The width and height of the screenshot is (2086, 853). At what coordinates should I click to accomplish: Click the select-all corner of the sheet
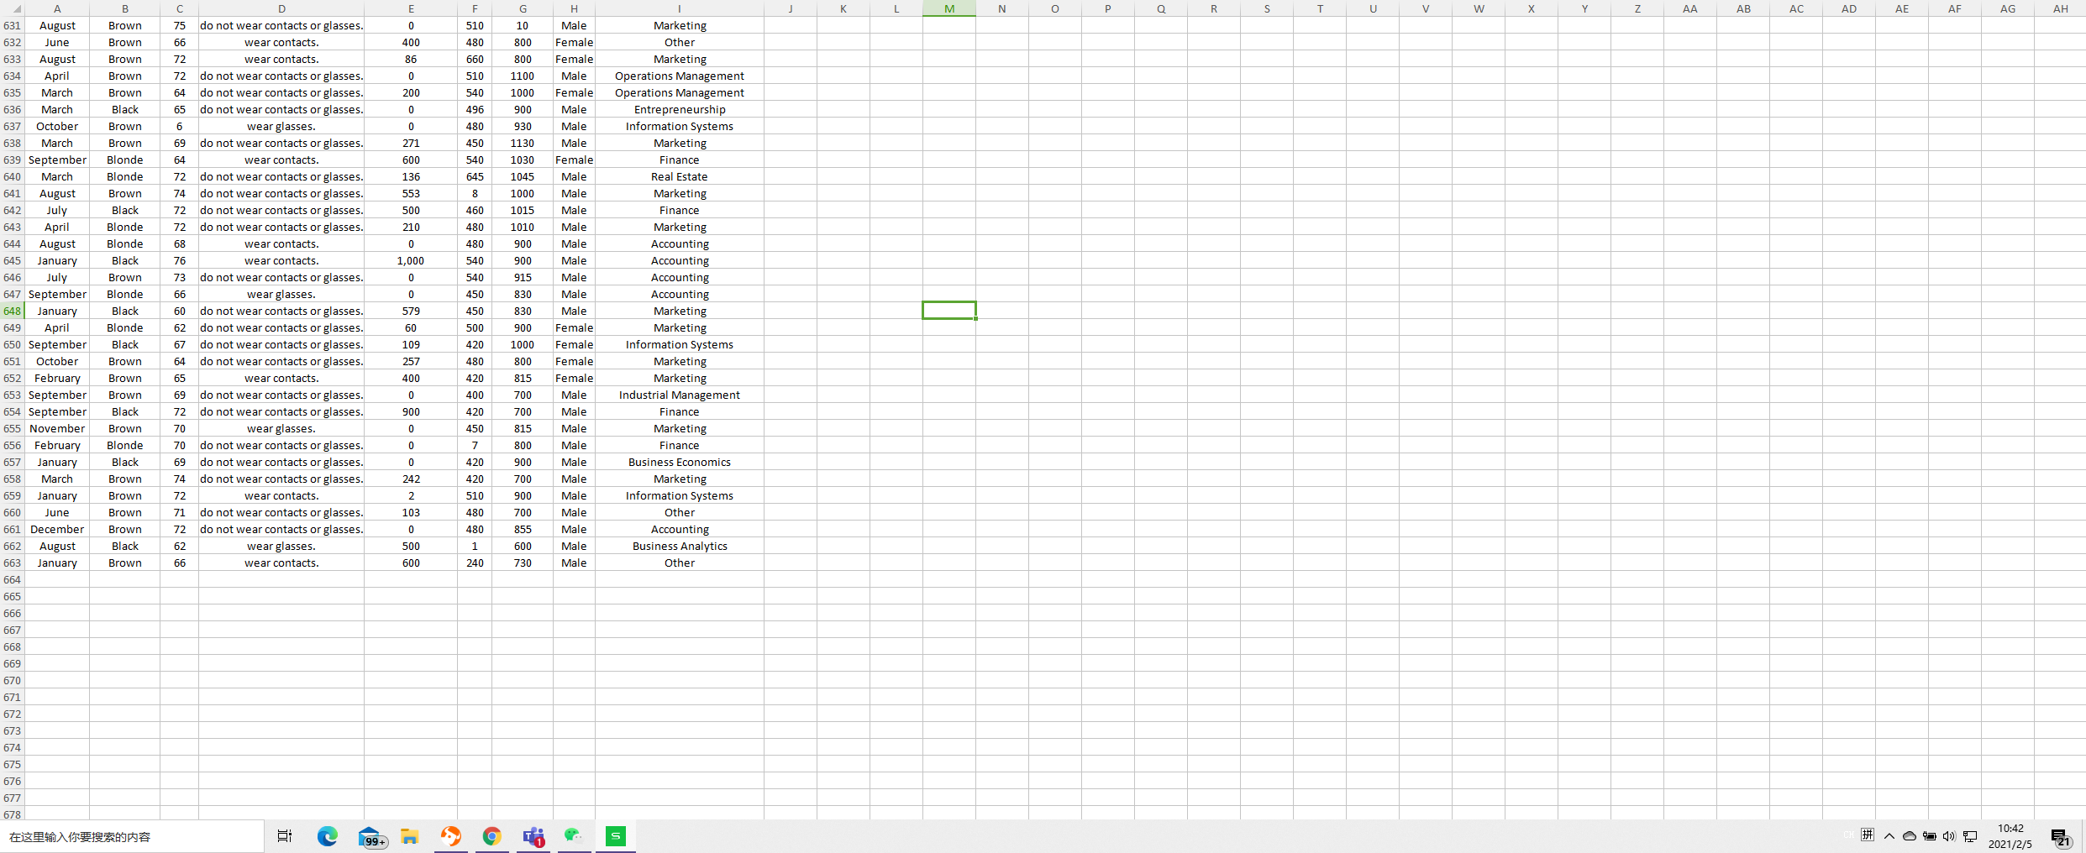point(13,8)
